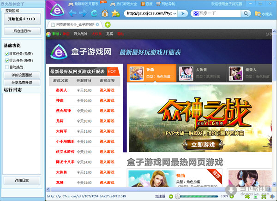
Task: Click 开始任务(F11) button
Action: [22, 19]
